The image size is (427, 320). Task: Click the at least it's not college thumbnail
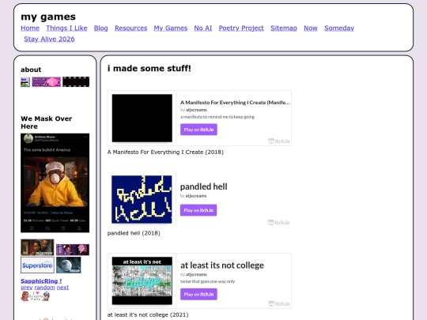tap(142, 280)
